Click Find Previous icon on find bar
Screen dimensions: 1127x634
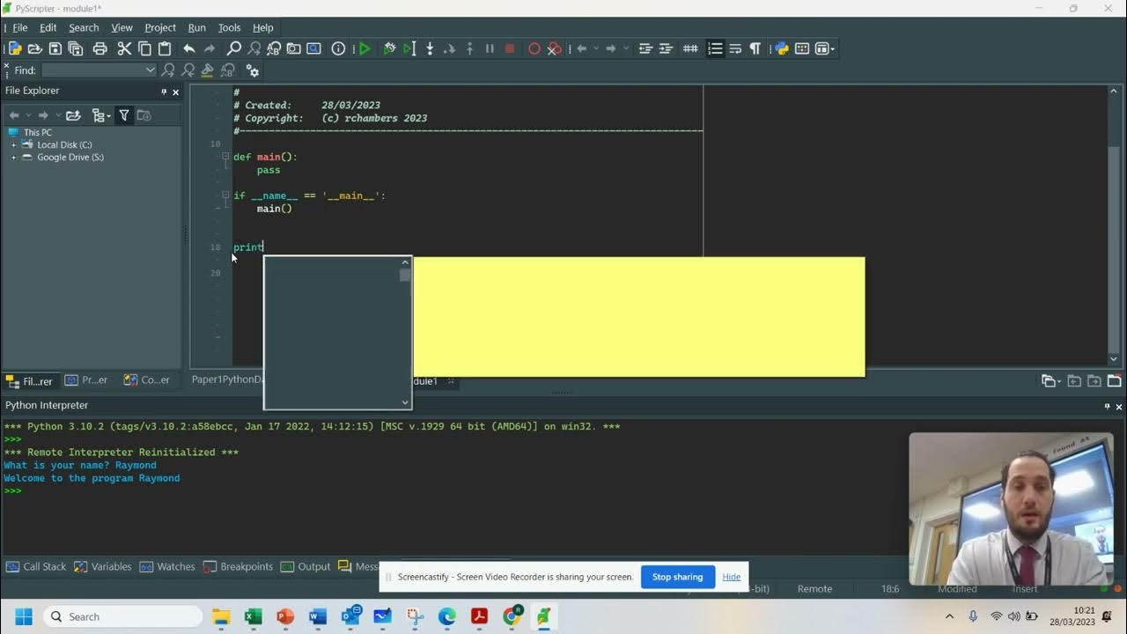(188, 70)
